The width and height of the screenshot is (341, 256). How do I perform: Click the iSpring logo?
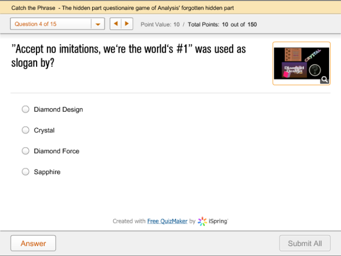pyautogui.click(x=213, y=221)
